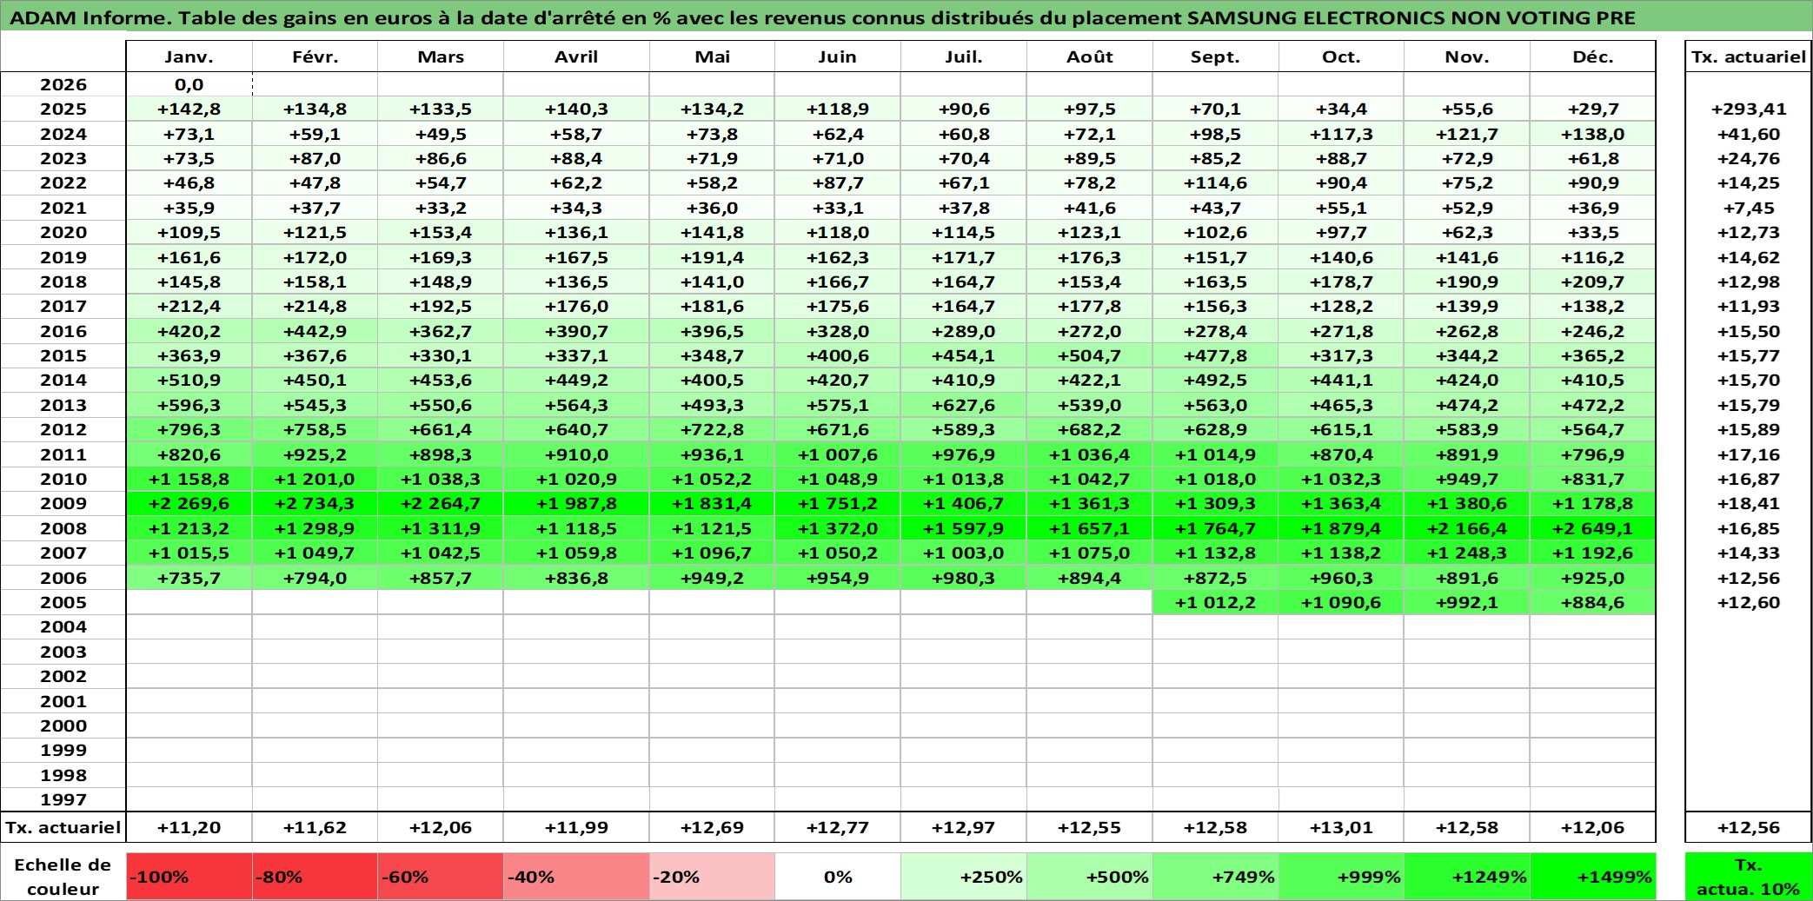1813x901 pixels.
Task: Click the +29,7 cell
Action: [1592, 109]
